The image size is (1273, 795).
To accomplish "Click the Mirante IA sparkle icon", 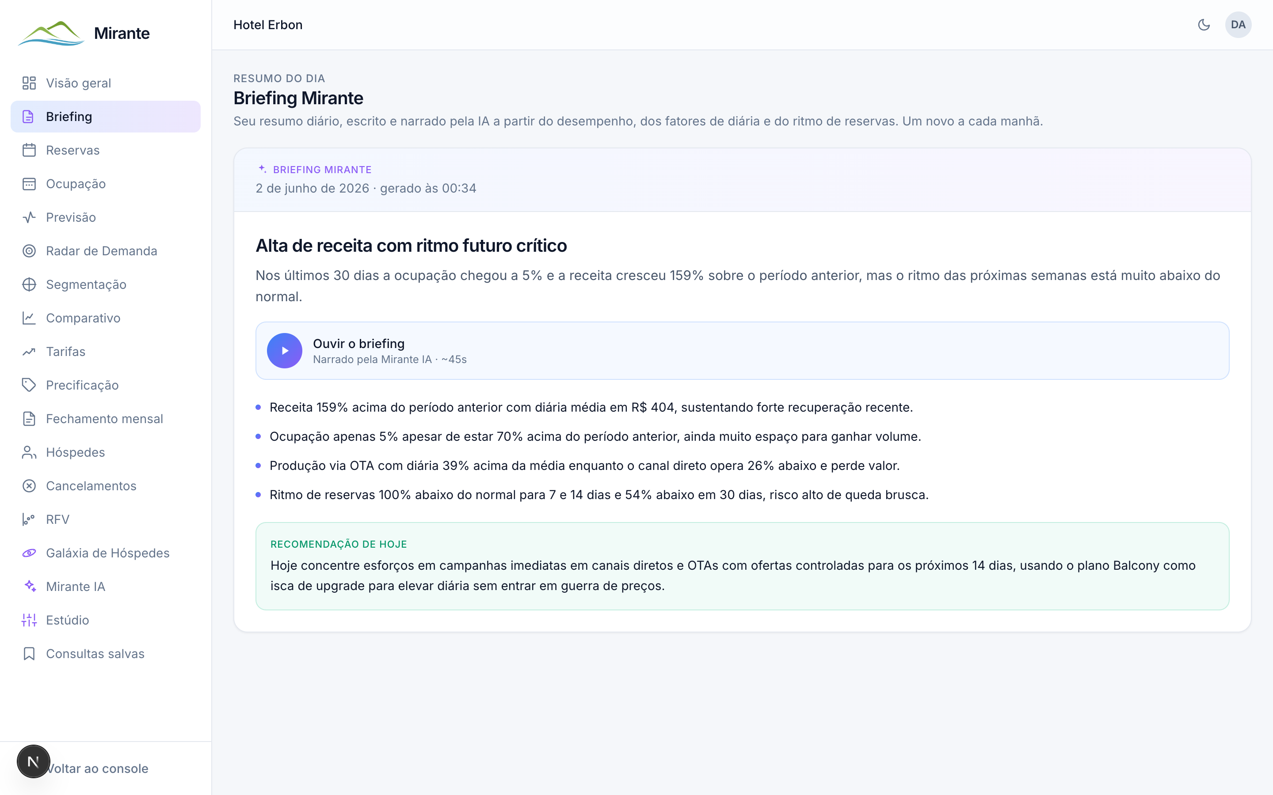I will coord(29,586).
